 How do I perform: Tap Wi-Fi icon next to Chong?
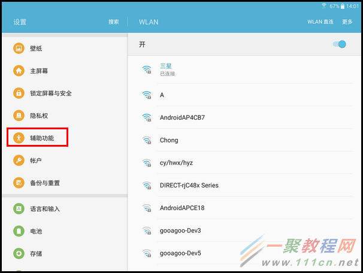pyautogui.click(x=147, y=140)
